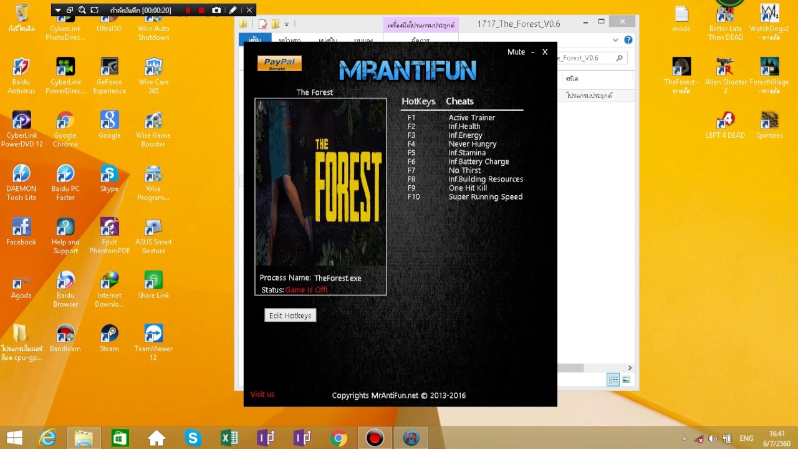Open the clock showing 16:41
Viewport: 798px width, 449px height.
coord(777,438)
